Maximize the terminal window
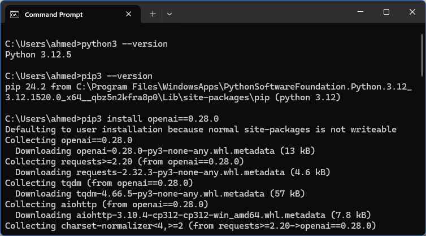The width and height of the screenshot is (426, 236). point(386,12)
